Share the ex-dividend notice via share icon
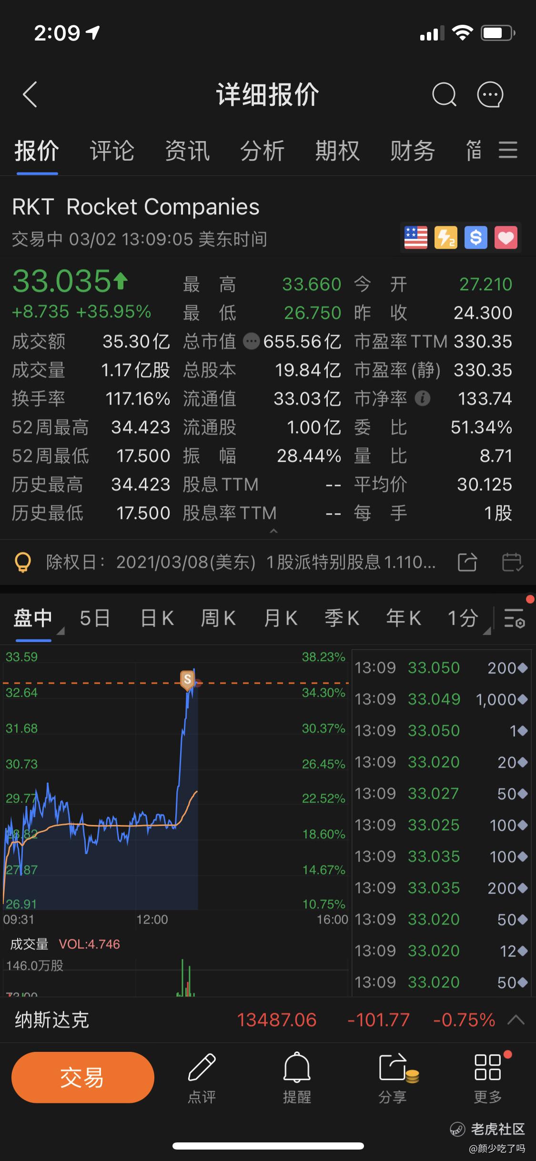 pyautogui.click(x=467, y=562)
